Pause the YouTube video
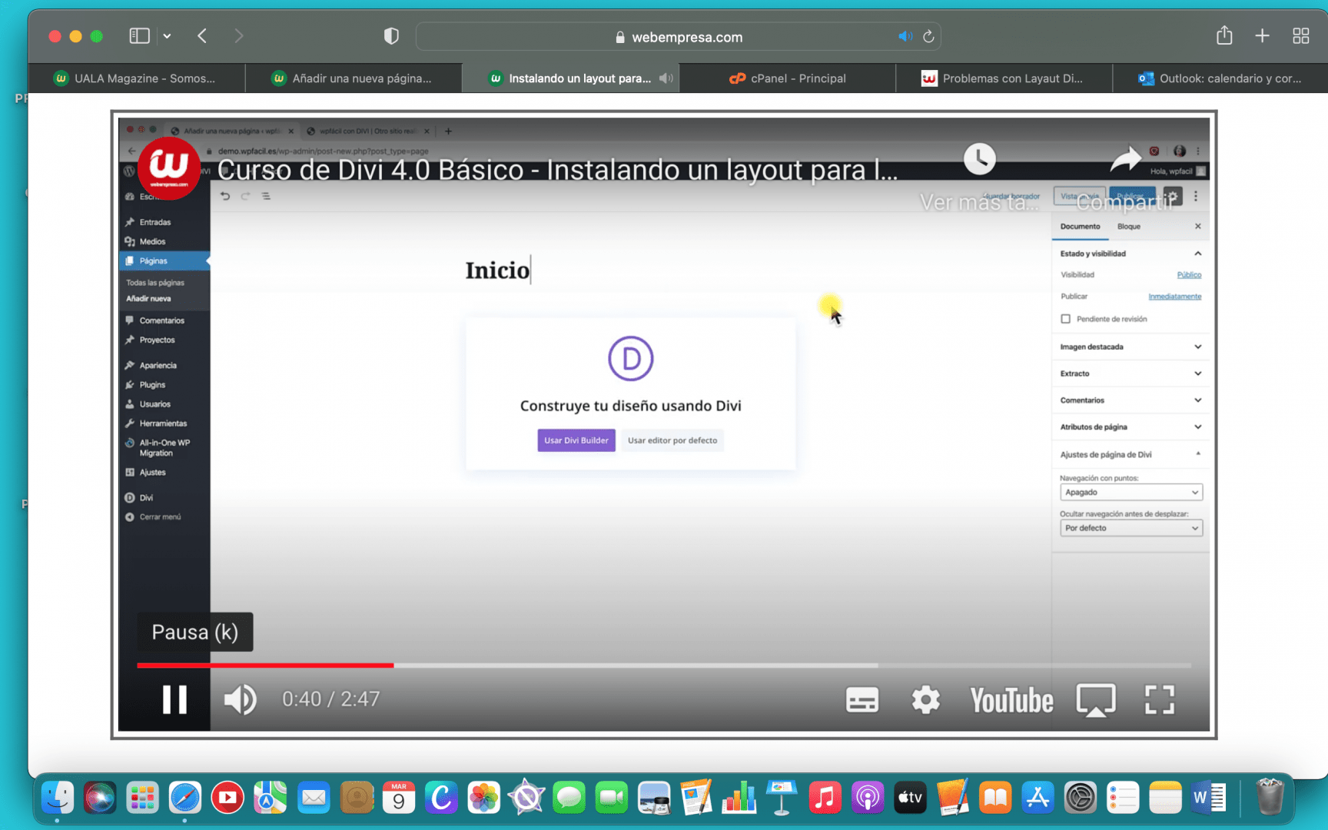 pos(174,699)
